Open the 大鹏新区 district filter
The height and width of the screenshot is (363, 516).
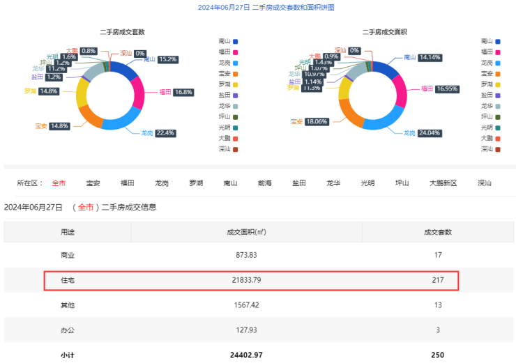click(x=443, y=183)
